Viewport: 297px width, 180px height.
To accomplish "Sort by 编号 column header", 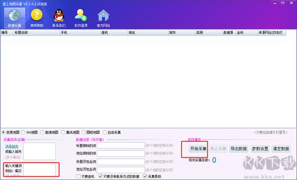I will pyautogui.click(x=7, y=33).
